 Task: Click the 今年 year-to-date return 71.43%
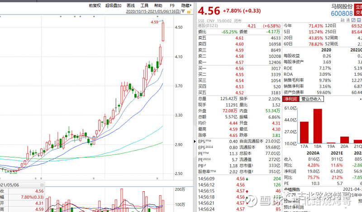(316, 26)
